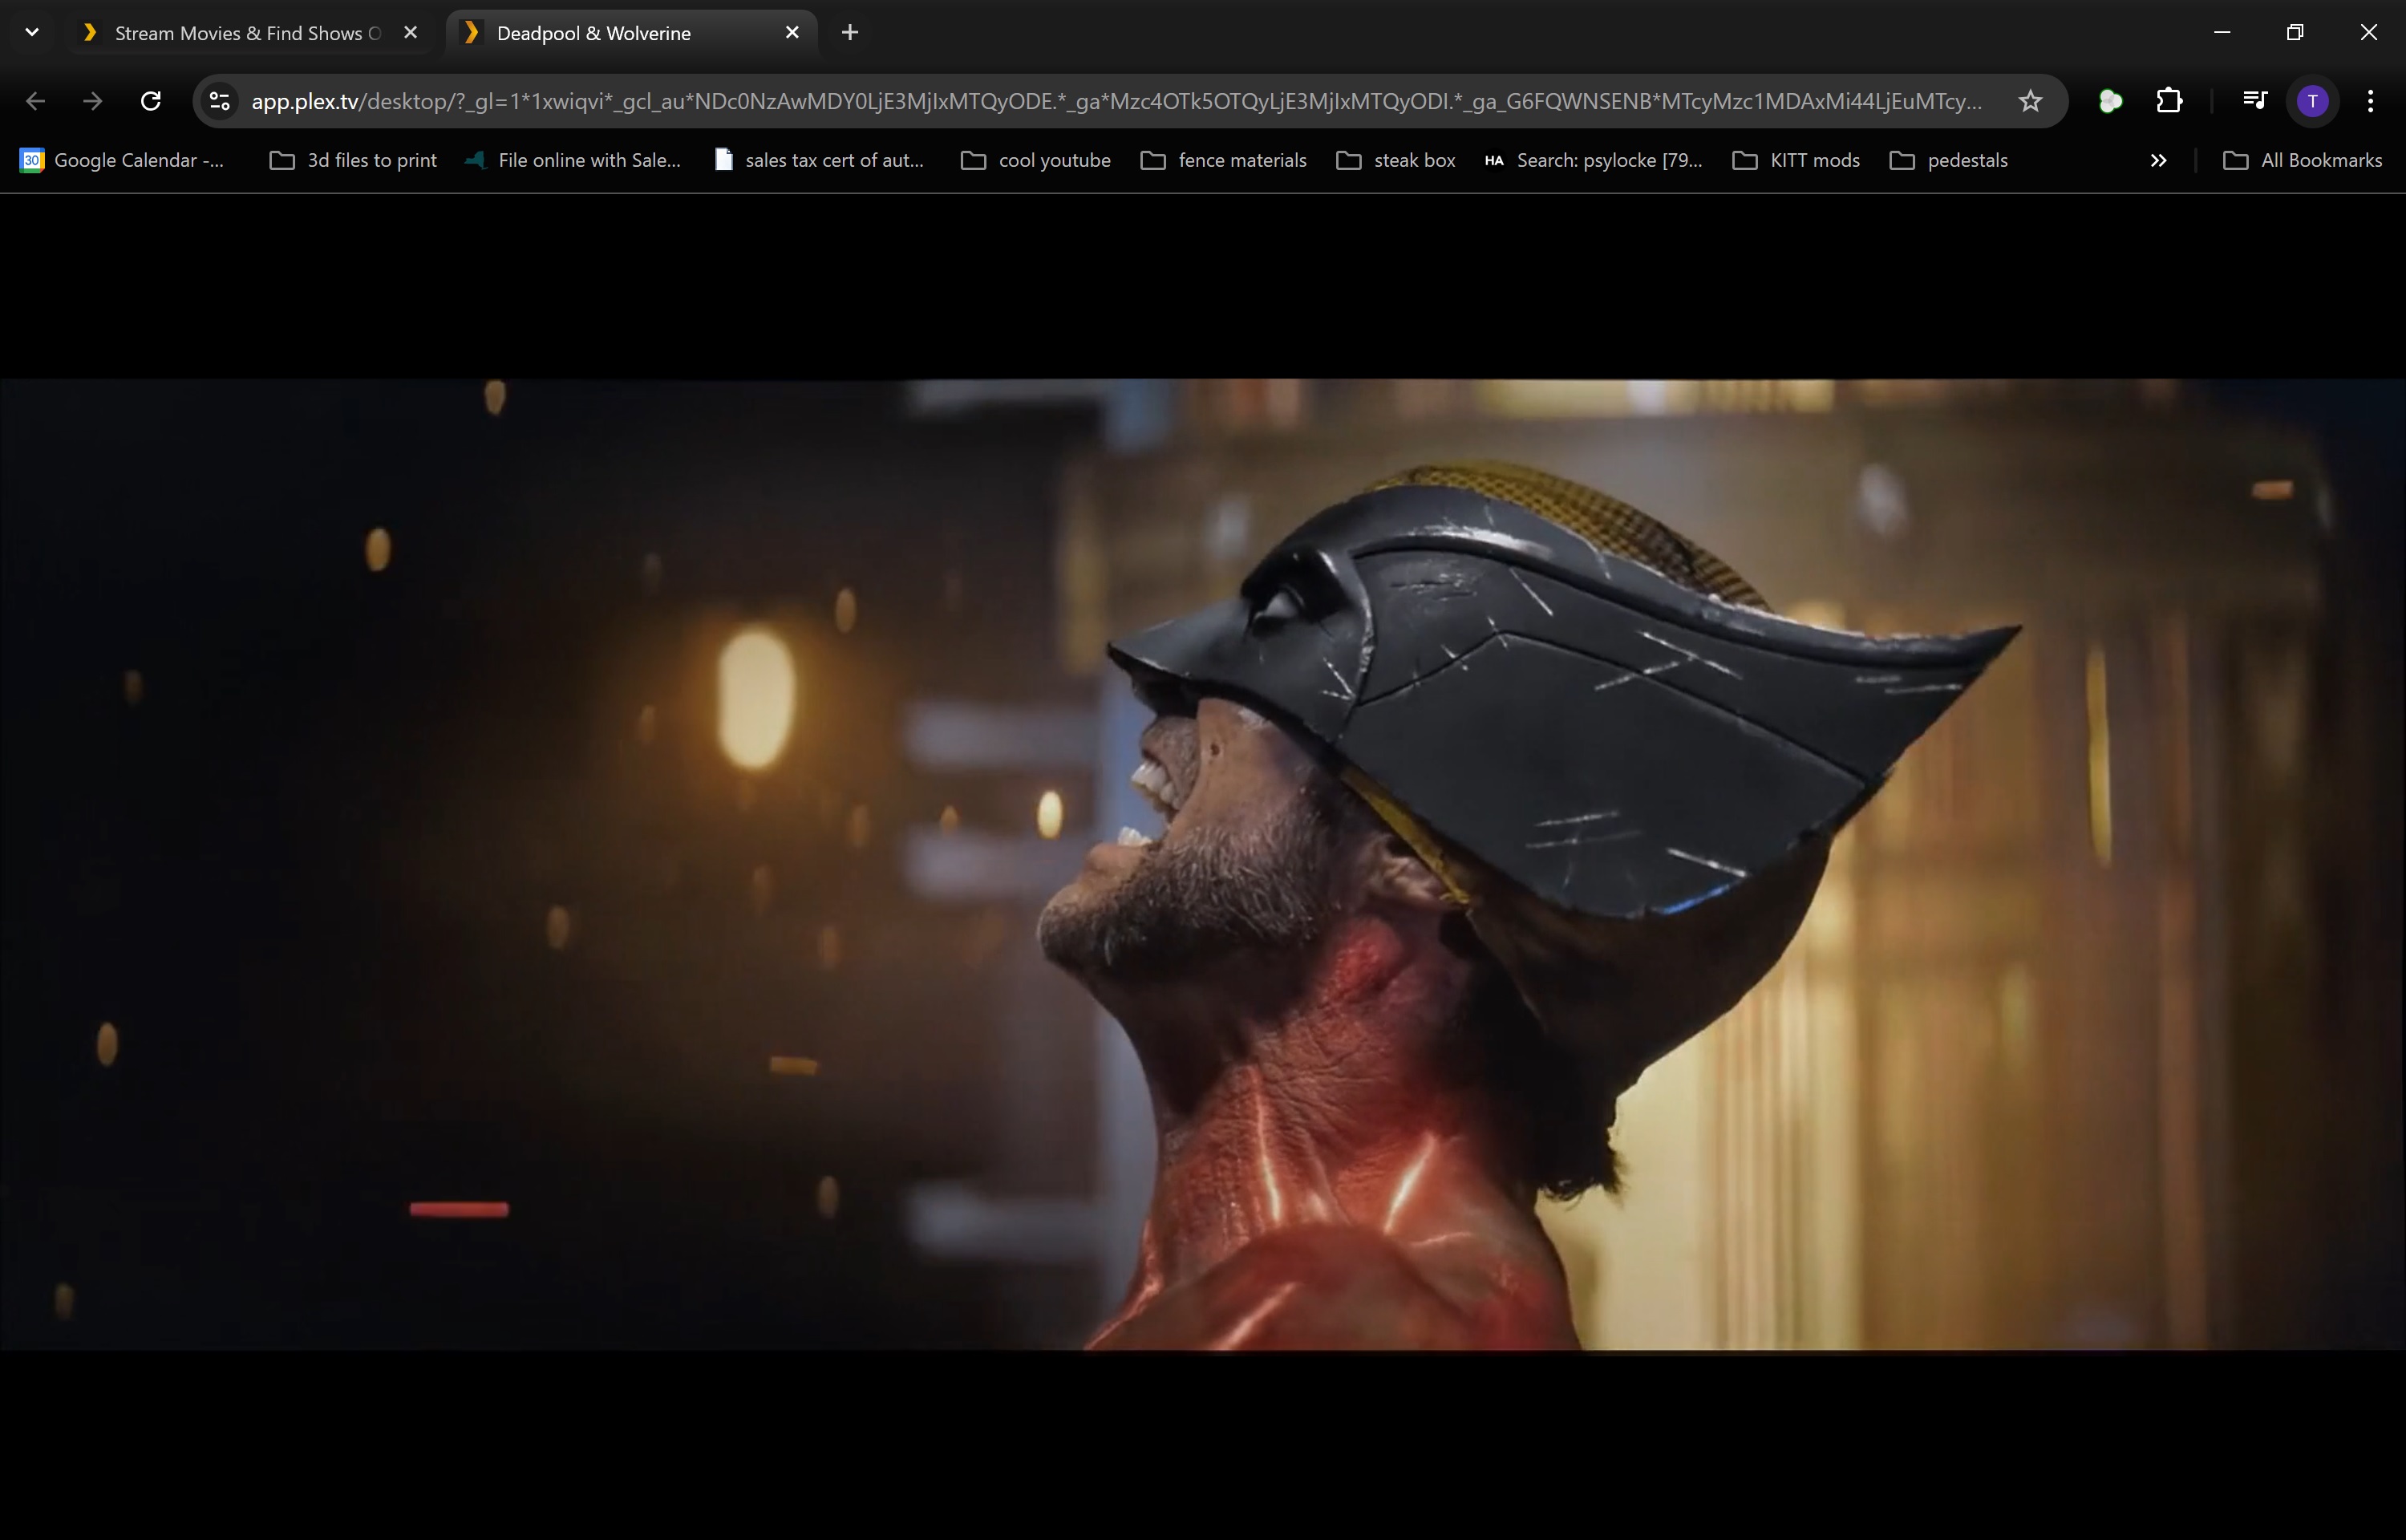The height and width of the screenshot is (1540, 2406).
Task: Open the steak box bookmark folder
Action: tap(1395, 160)
